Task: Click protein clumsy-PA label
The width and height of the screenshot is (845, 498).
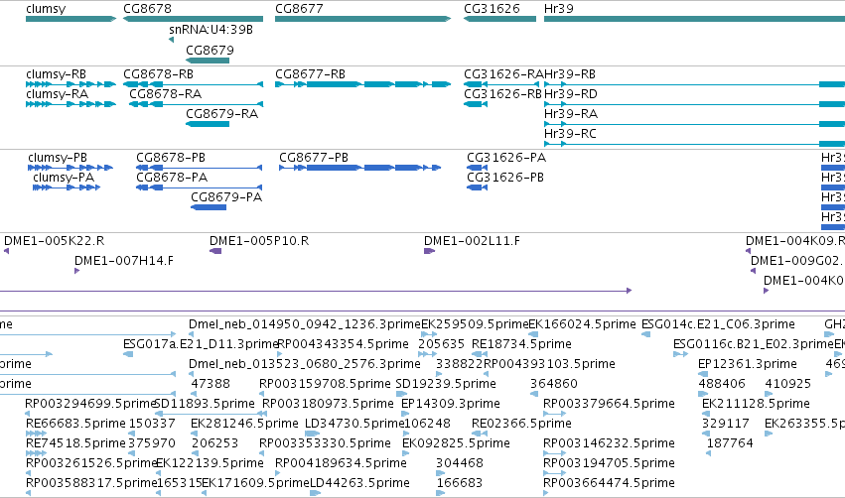Action: coord(64,178)
